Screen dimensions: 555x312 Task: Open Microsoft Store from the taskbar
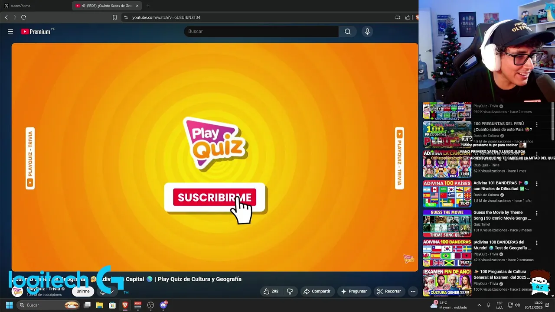112,305
